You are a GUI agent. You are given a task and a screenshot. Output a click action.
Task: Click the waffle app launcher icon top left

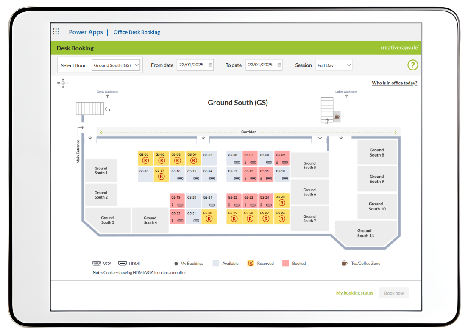click(56, 31)
